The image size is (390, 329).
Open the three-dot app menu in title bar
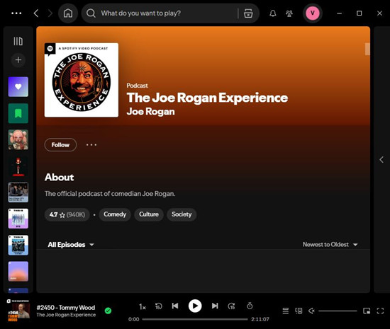click(16, 13)
